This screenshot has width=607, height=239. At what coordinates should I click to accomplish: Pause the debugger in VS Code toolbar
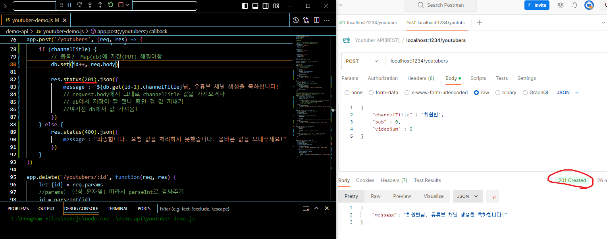point(69,5)
